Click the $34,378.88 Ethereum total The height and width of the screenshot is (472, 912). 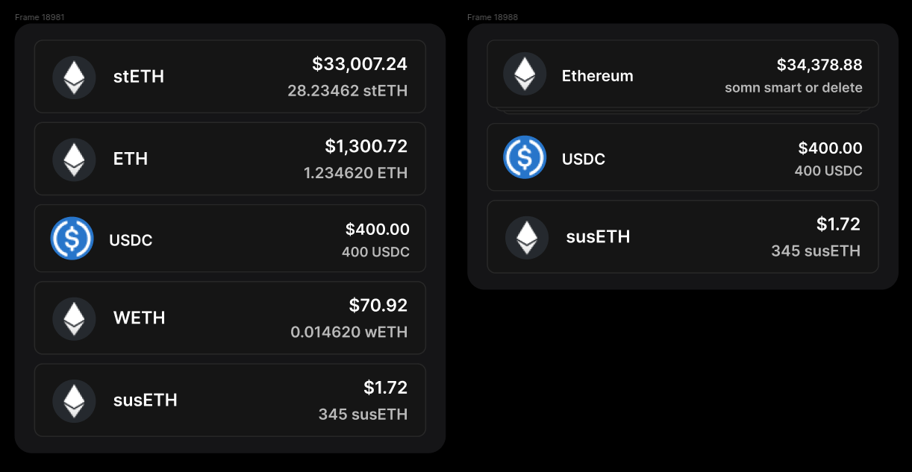(819, 65)
